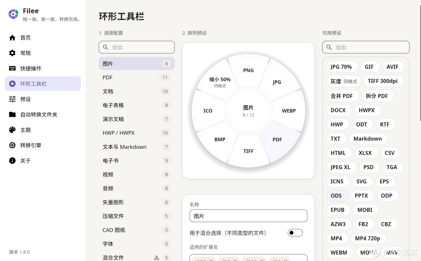Click the 常规 gear icon

pyautogui.click(x=12, y=53)
